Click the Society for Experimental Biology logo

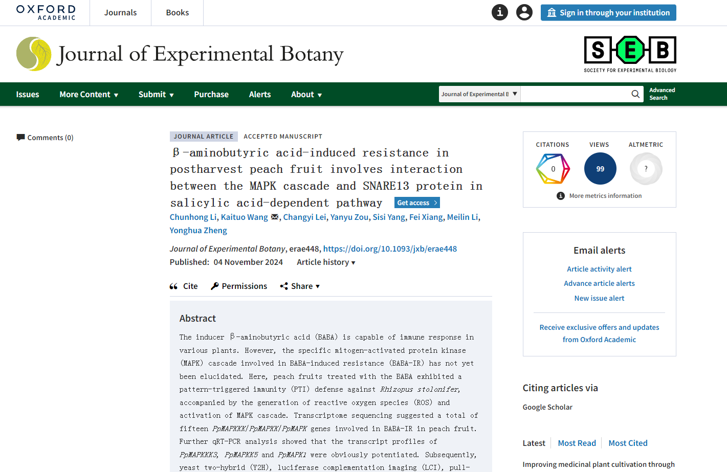(630, 54)
